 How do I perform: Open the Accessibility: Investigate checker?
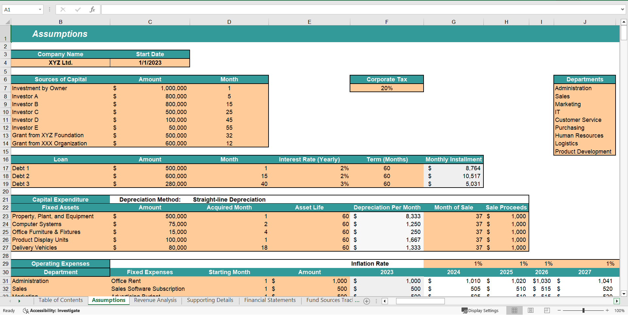point(51,310)
